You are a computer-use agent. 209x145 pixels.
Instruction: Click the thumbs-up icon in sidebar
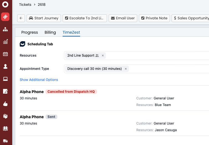pyautogui.click(x=5, y=104)
